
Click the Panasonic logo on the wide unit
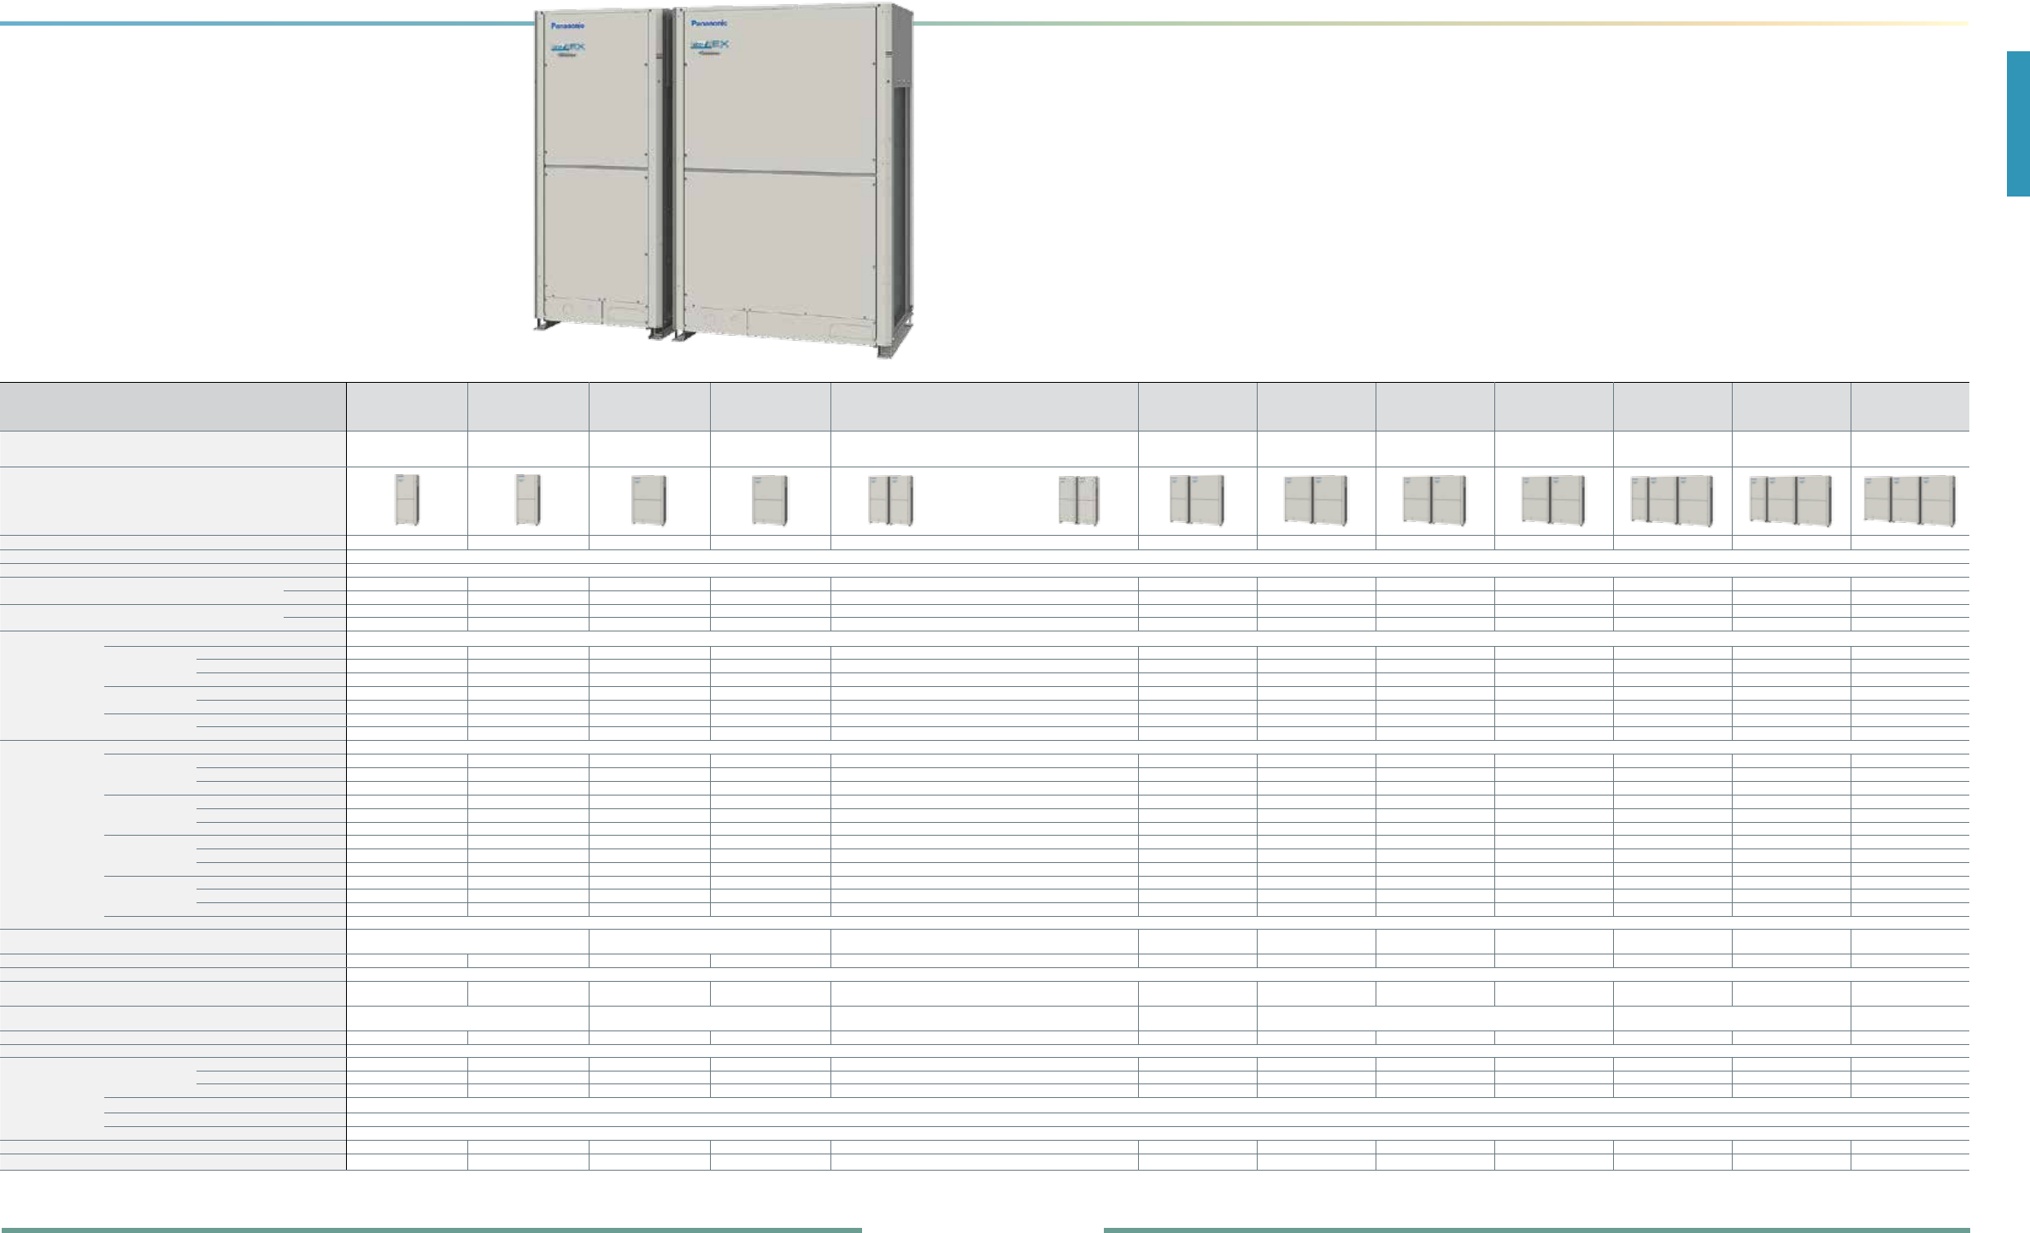(709, 23)
